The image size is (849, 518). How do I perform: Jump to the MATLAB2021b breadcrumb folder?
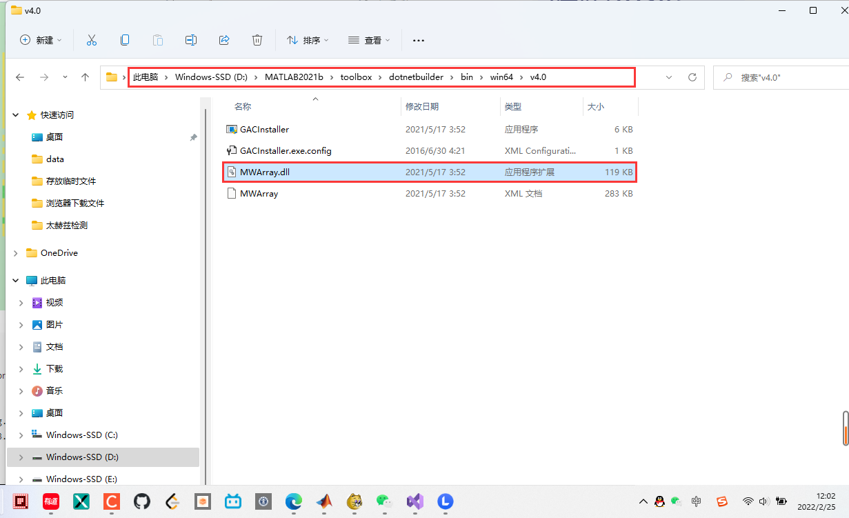[295, 77]
